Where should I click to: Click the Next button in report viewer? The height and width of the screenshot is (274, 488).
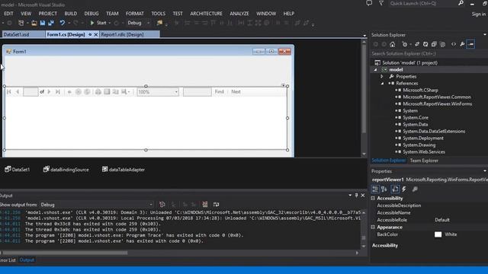pyautogui.click(x=236, y=92)
